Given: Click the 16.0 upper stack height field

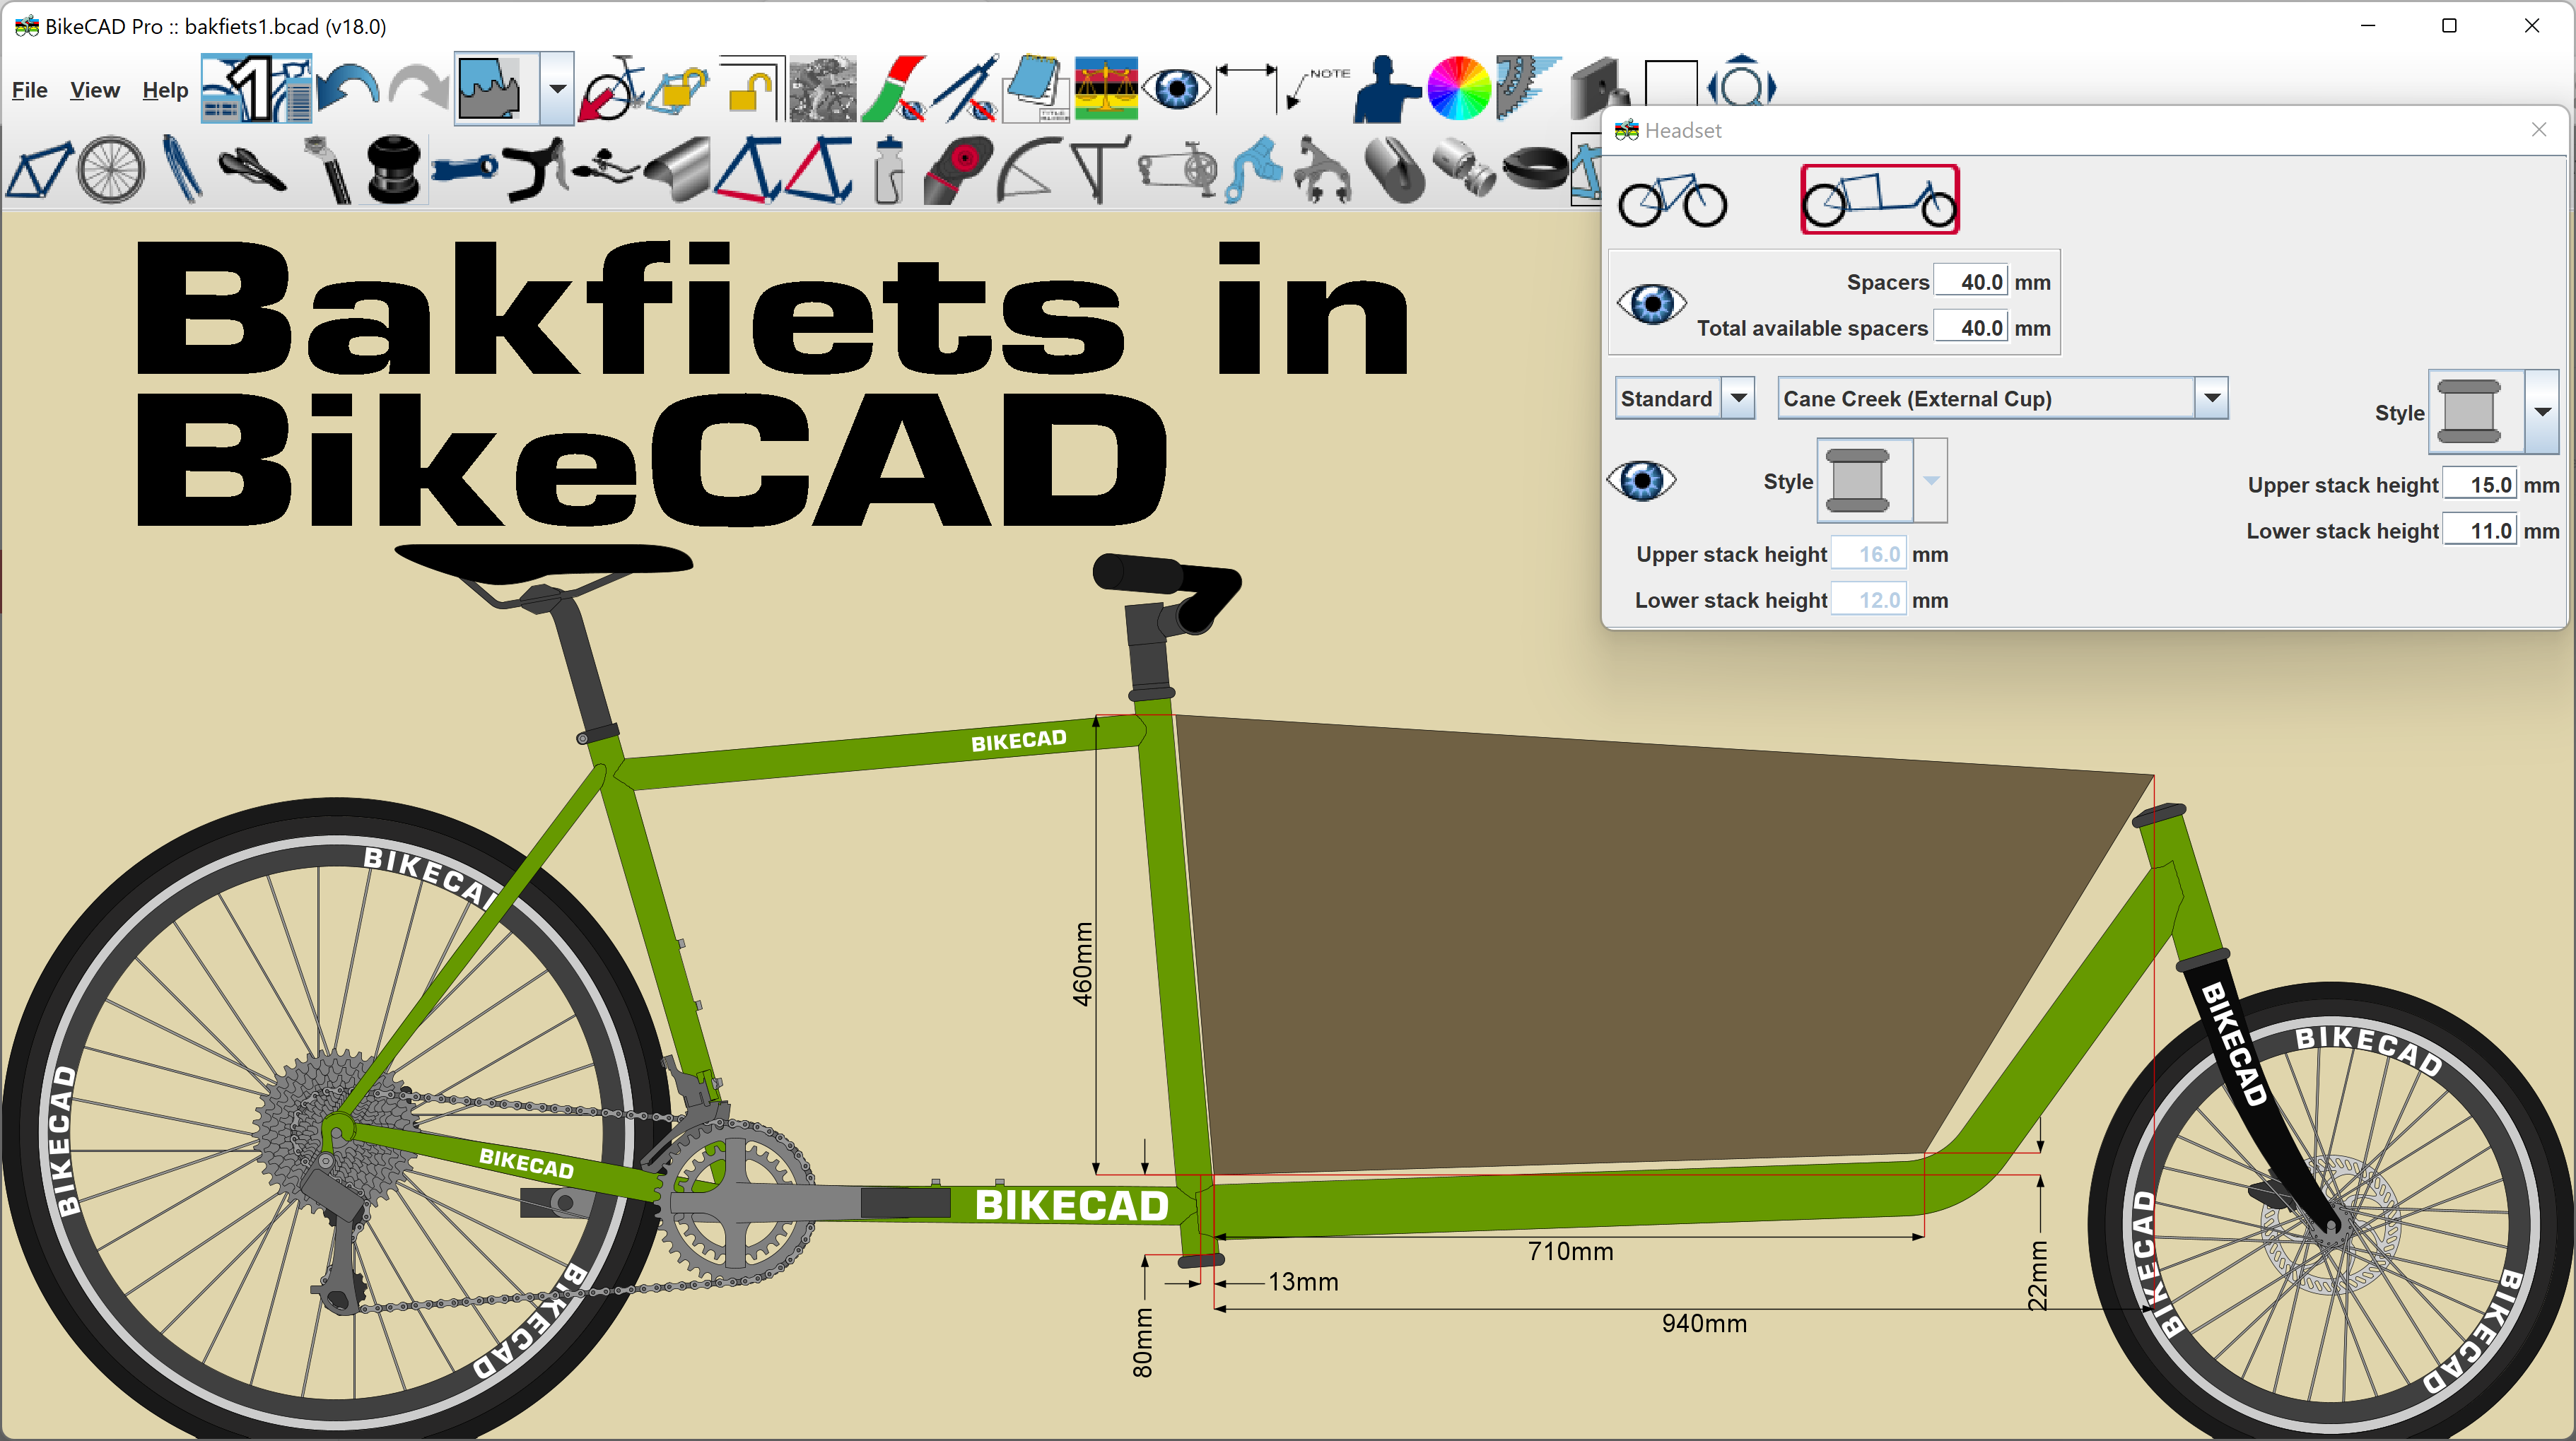Looking at the screenshot, I should [x=1868, y=554].
